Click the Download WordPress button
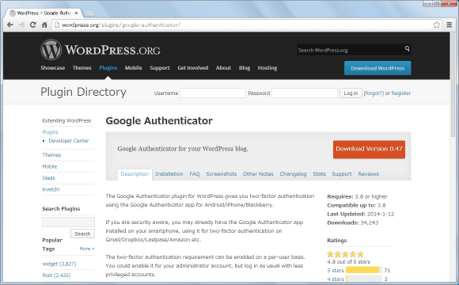The image size is (459, 285). point(377,68)
